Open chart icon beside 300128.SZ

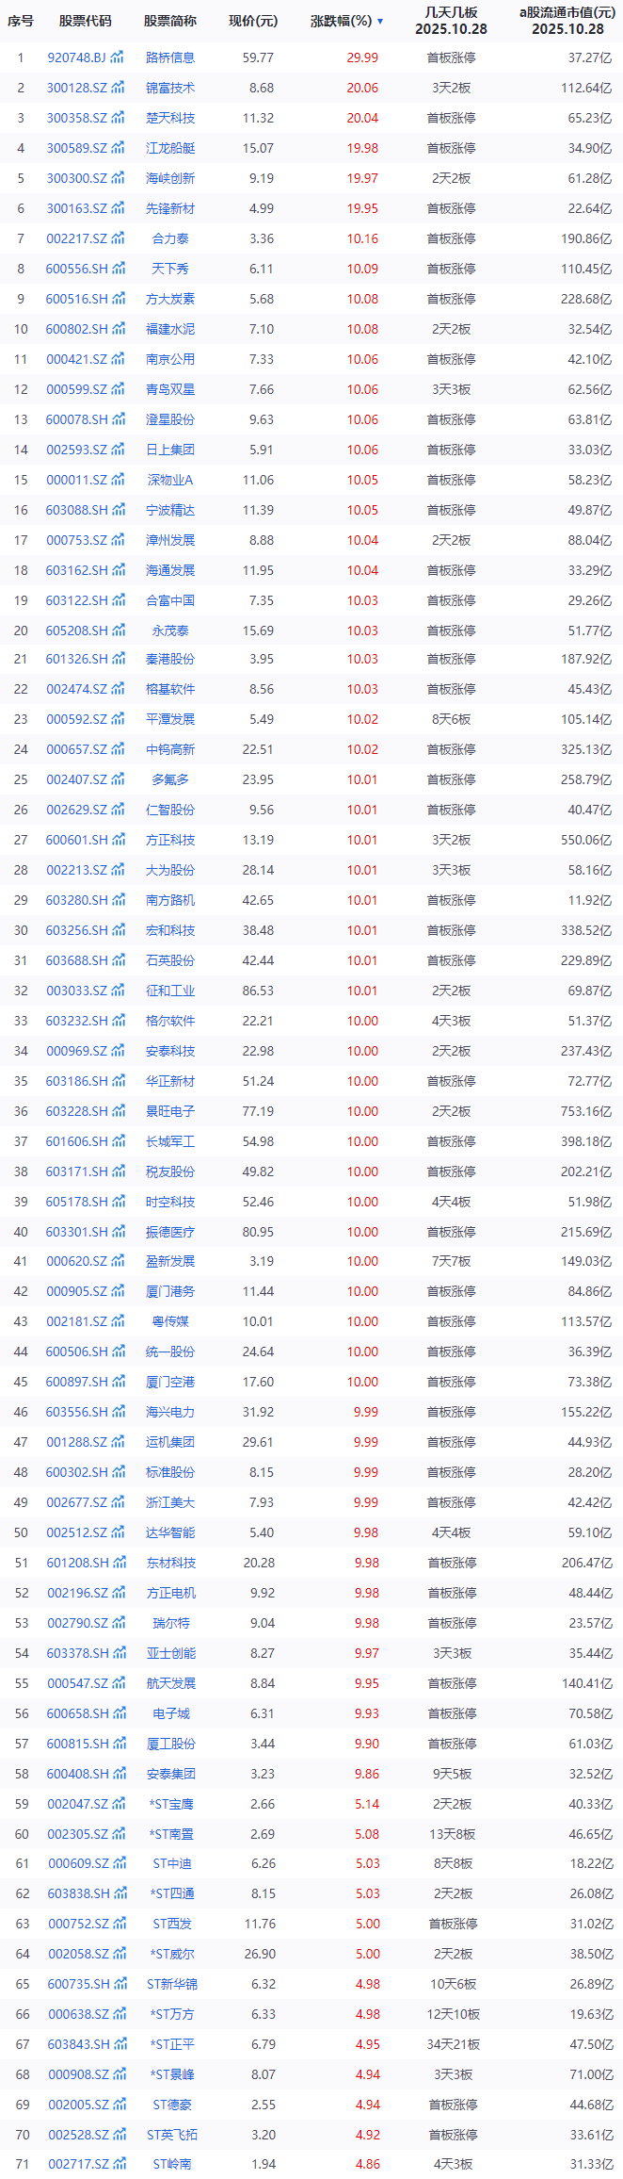click(118, 88)
